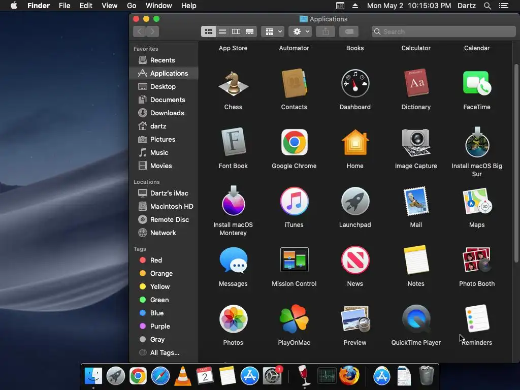Click the Edit Tags toolbar button

pyautogui.click(x=349, y=31)
